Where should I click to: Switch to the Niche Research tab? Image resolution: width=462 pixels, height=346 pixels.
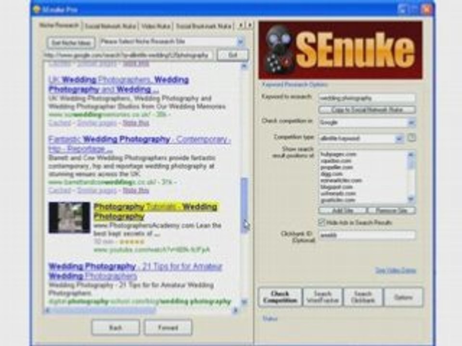coord(59,25)
